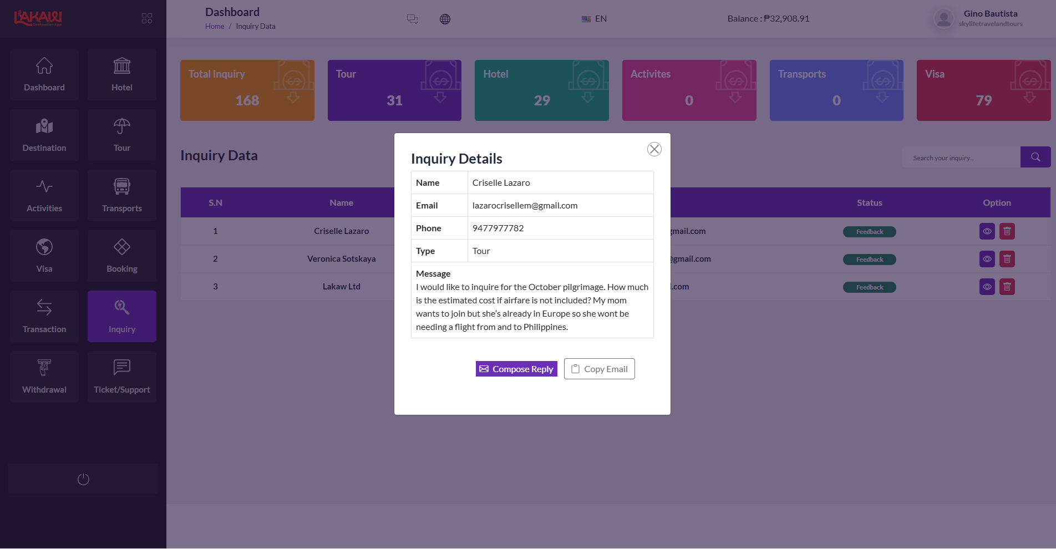The image size is (1056, 549).
Task: Open Gino Bautista profile menu
Action: 979,18
